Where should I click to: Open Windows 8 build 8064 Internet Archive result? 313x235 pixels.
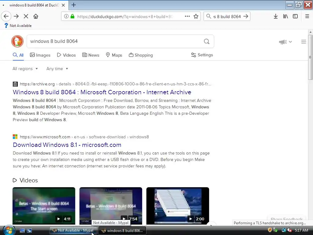(x=102, y=92)
